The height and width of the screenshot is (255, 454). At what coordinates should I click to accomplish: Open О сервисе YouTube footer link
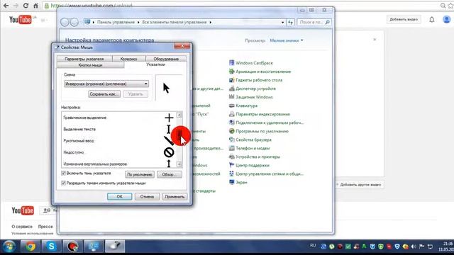coord(22,227)
